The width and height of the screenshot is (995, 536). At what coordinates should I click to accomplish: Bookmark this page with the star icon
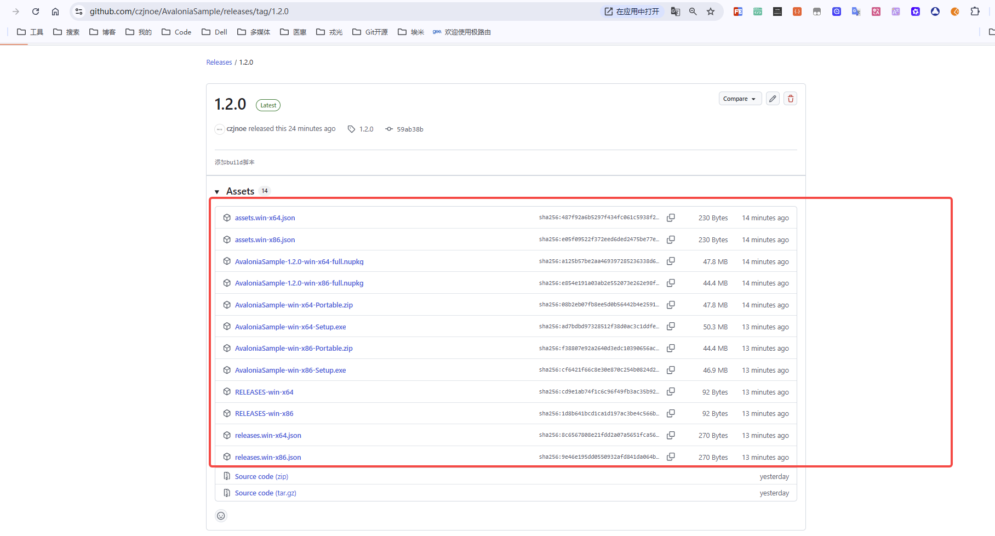[711, 12]
